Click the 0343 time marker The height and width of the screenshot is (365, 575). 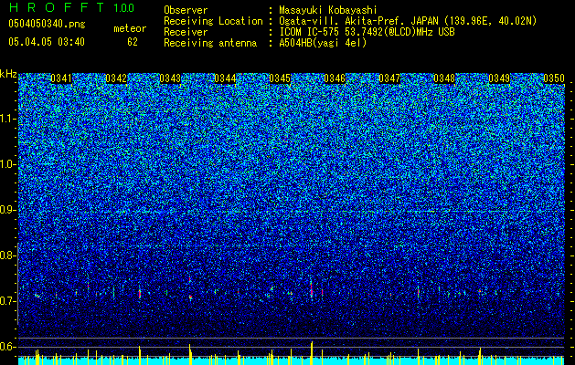click(170, 78)
